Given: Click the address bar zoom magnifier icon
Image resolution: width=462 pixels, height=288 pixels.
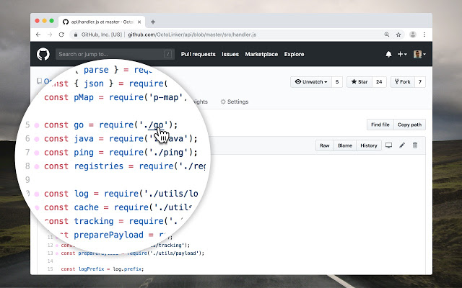Looking at the screenshot, I should click(387, 35).
